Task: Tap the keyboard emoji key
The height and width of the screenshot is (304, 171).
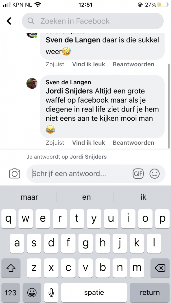Action: [x=32, y=293]
